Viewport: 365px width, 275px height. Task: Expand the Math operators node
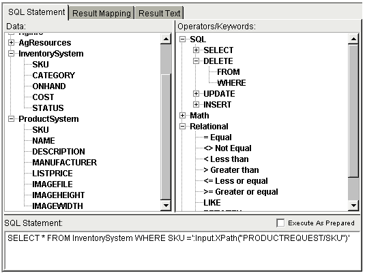[183, 116]
